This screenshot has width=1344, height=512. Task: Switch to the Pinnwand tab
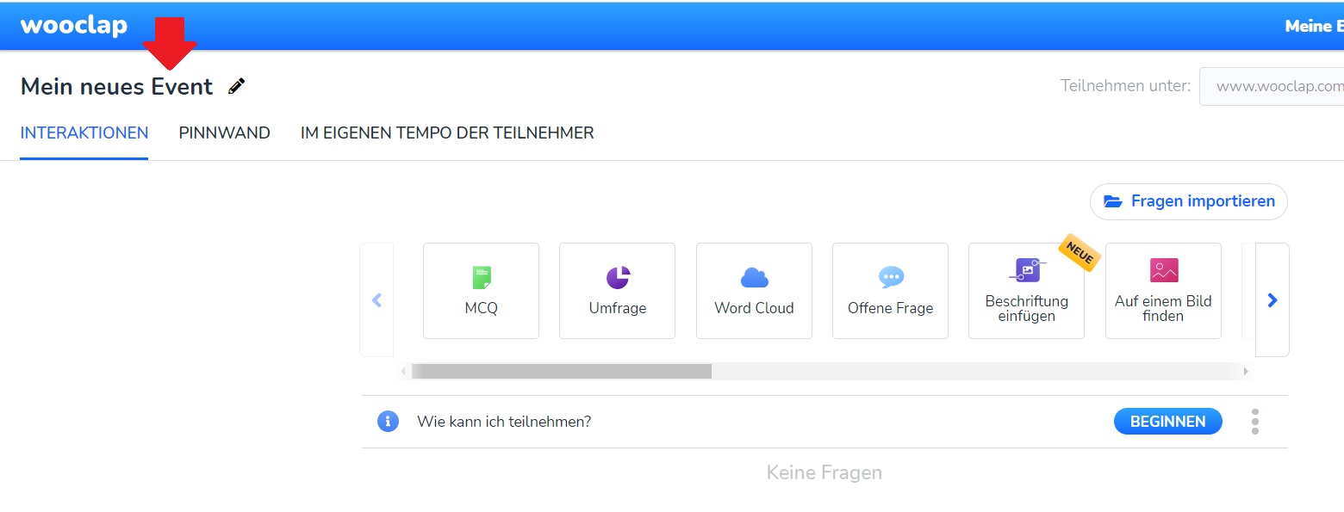pyautogui.click(x=224, y=133)
